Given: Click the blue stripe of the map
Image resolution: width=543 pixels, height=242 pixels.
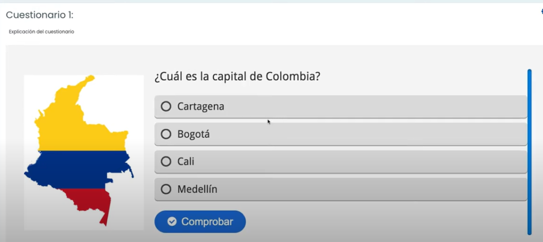Looking at the screenshot, I should pos(80,169).
